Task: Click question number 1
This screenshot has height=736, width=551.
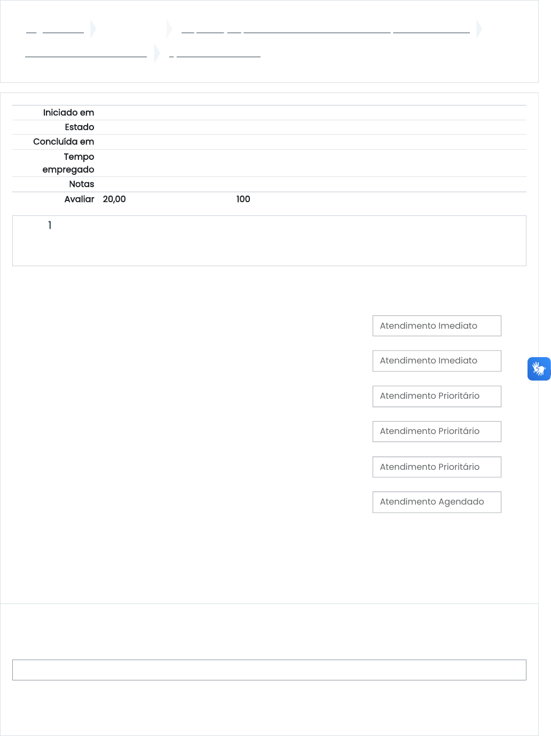Action: (50, 226)
